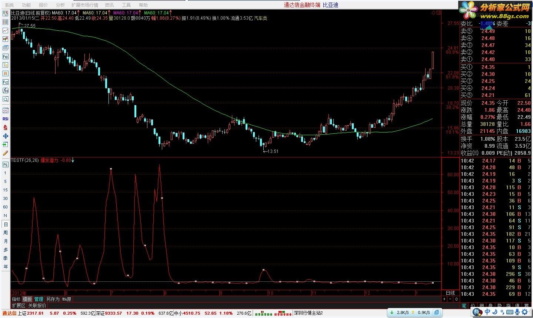Open the 报价 menu
The image size is (533, 318).
click(43, 5)
